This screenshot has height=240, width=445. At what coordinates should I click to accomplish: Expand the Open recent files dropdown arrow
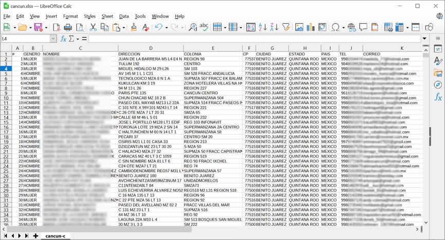tap(30, 28)
